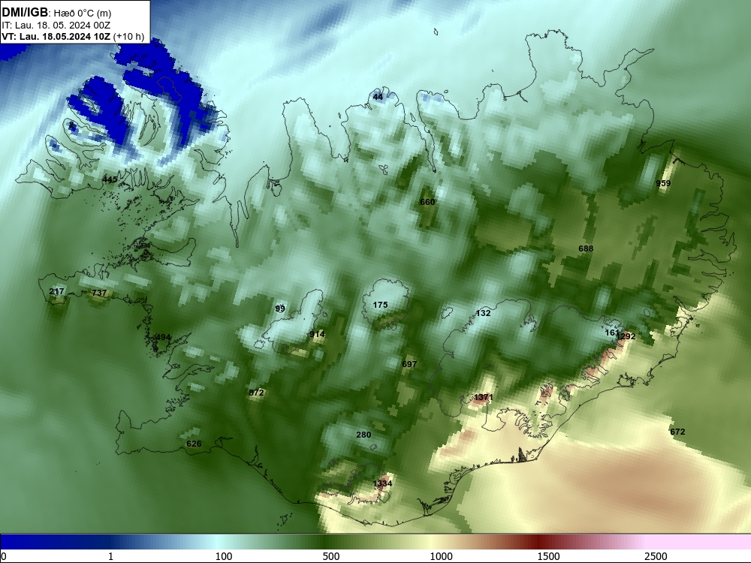
Task: Click the DMI/IGB title in the legend box
Action: tap(25, 12)
